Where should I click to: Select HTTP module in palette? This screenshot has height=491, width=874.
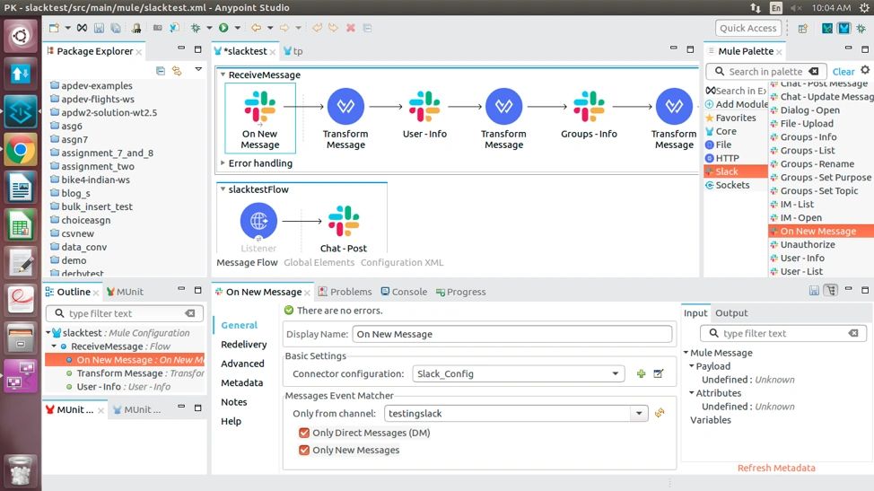(x=722, y=158)
